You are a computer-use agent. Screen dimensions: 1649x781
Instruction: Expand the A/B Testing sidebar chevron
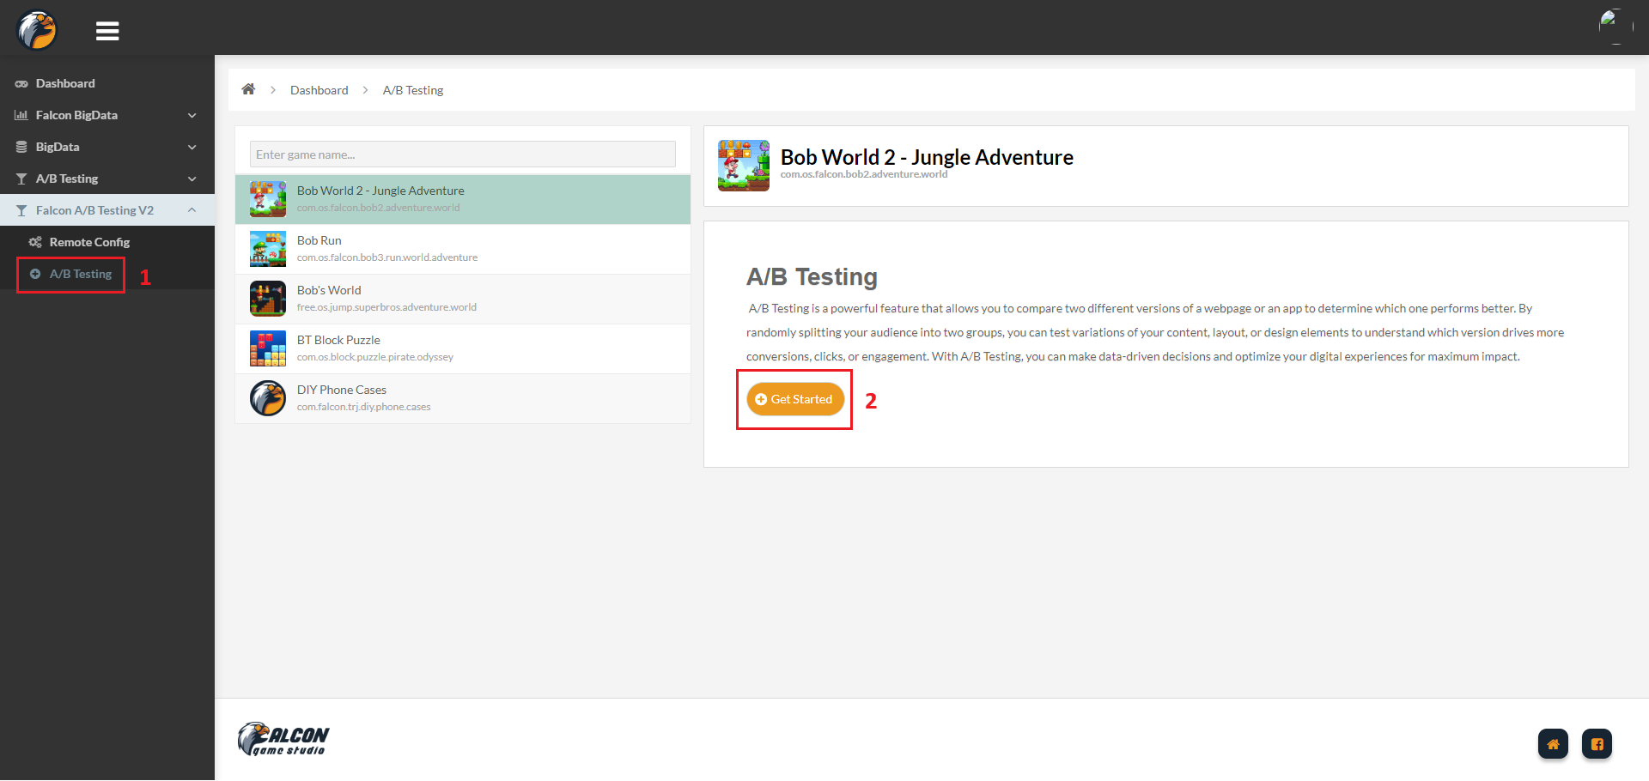point(192,179)
